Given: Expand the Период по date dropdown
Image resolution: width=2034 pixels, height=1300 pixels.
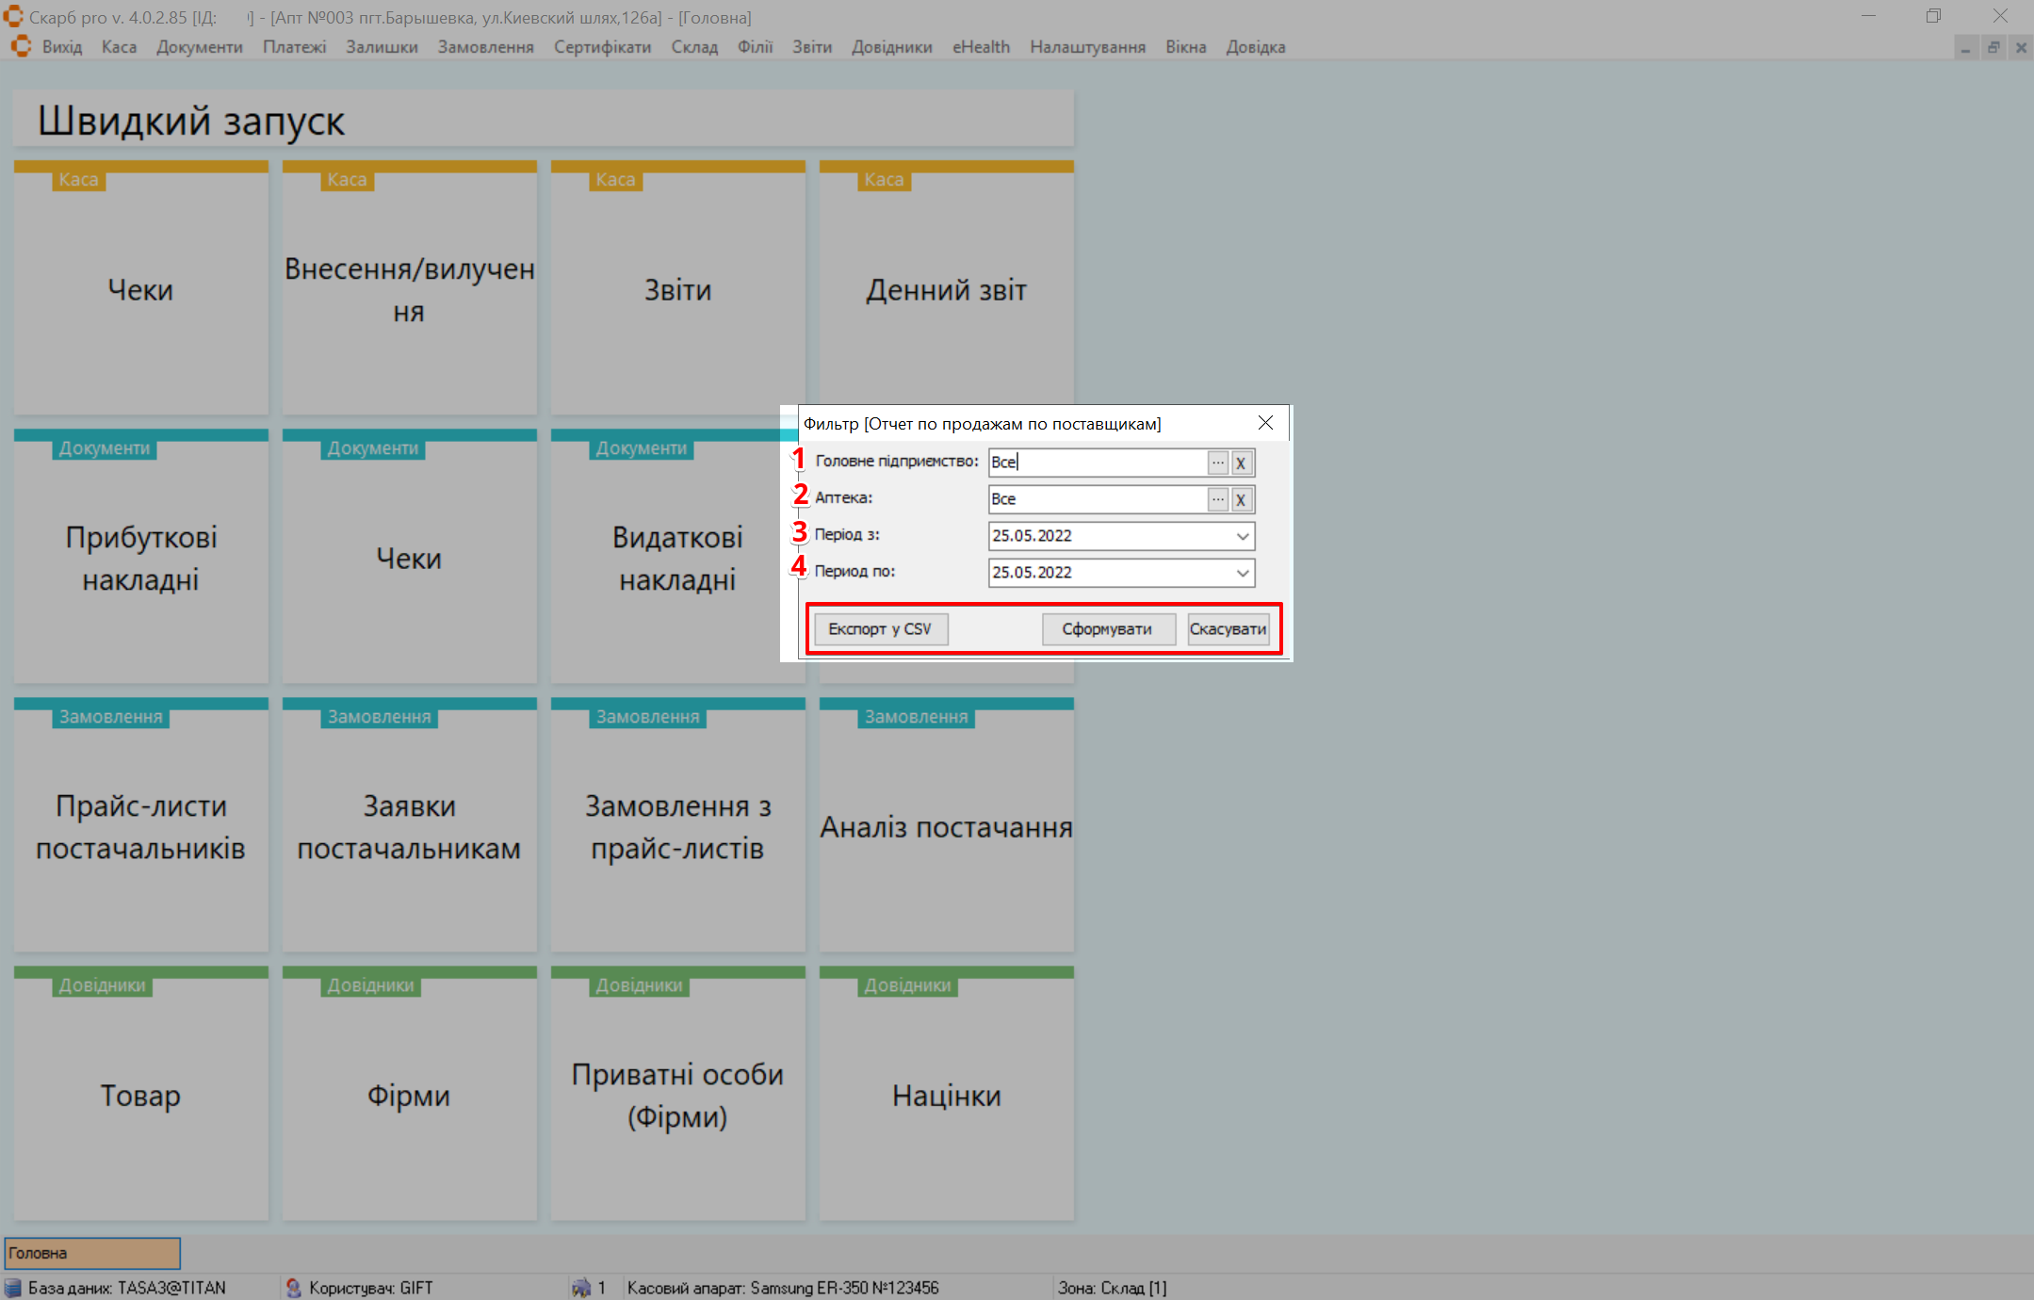Looking at the screenshot, I should coord(1243,573).
